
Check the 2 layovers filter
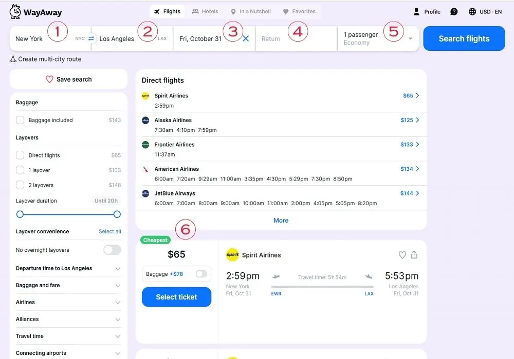pos(20,185)
